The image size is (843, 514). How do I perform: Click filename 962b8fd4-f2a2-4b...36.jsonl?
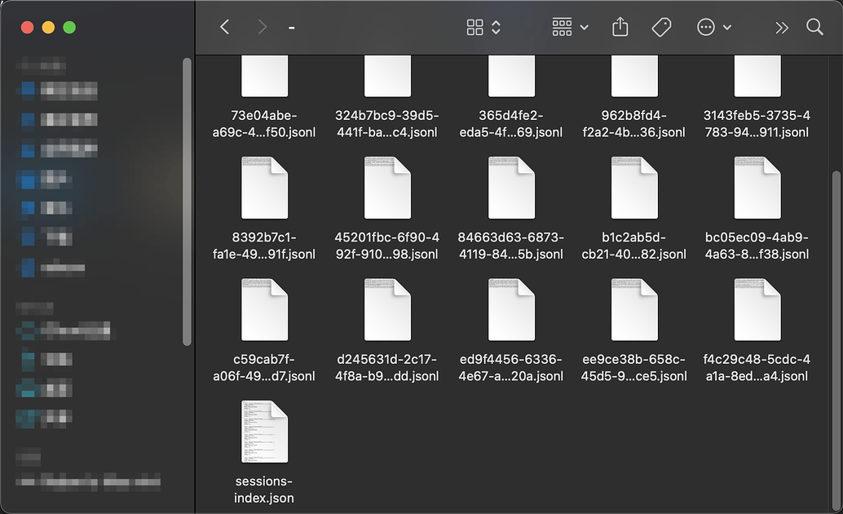[x=634, y=124]
